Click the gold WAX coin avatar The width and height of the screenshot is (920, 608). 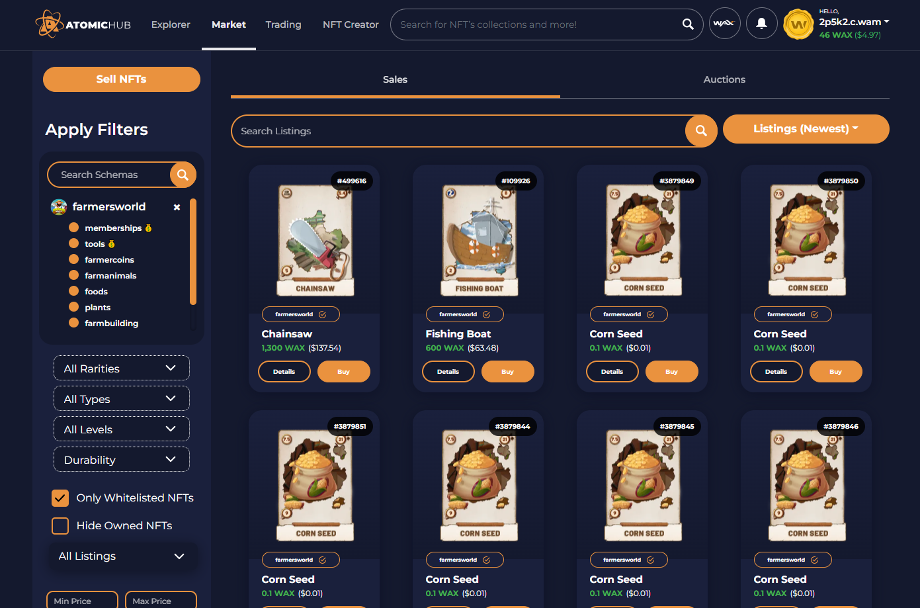click(798, 24)
